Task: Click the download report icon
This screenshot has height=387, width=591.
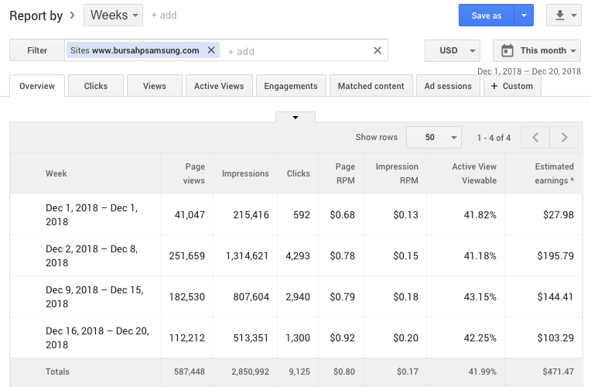Action: point(563,15)
